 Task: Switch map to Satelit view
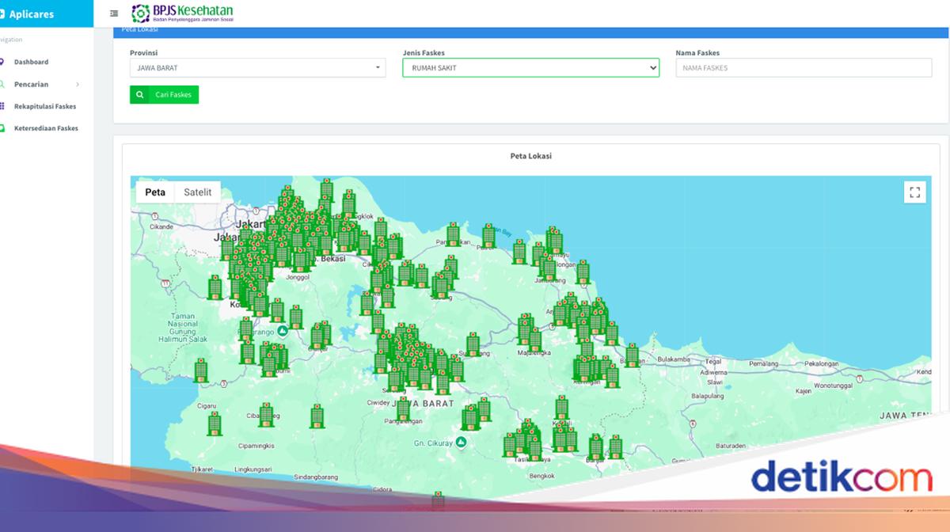coord(198,192)
